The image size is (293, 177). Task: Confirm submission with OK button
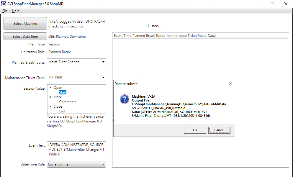point(195,130)
